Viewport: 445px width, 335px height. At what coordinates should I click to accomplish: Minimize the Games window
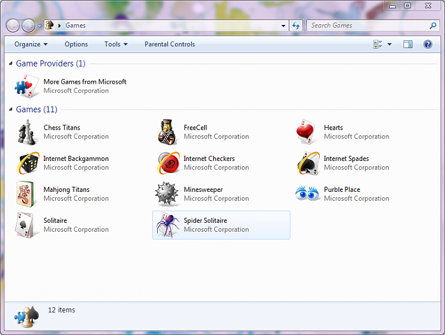pos(393,6)
